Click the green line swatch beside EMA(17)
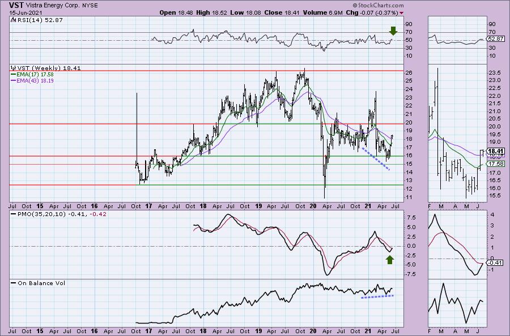Screen dimensions: 510x336 pyautogui.click(x=14, y=75)
